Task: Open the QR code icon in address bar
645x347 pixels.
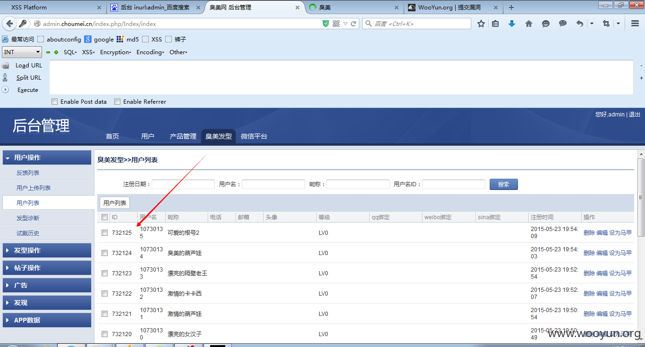Action: coord(336,24)
